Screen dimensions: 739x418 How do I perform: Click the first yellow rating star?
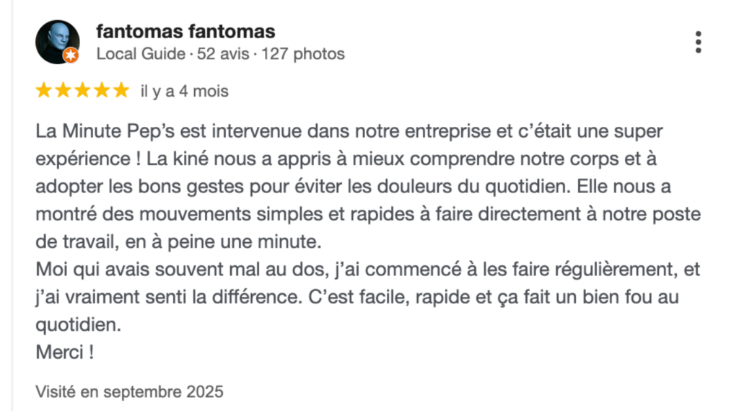click(x=43, y=91)
